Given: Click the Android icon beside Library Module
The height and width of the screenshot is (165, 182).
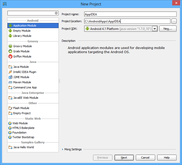Looking at the screenshot, I should 10,36.
